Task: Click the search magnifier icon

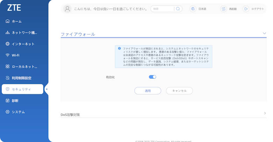Action: click(178, 9)
